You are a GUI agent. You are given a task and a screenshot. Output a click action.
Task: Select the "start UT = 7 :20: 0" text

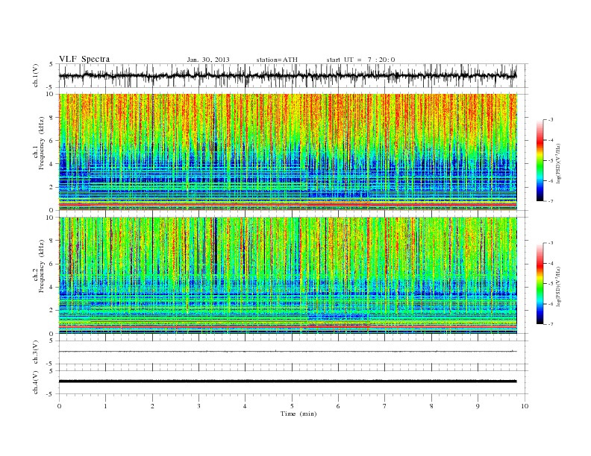click(360, 60)
